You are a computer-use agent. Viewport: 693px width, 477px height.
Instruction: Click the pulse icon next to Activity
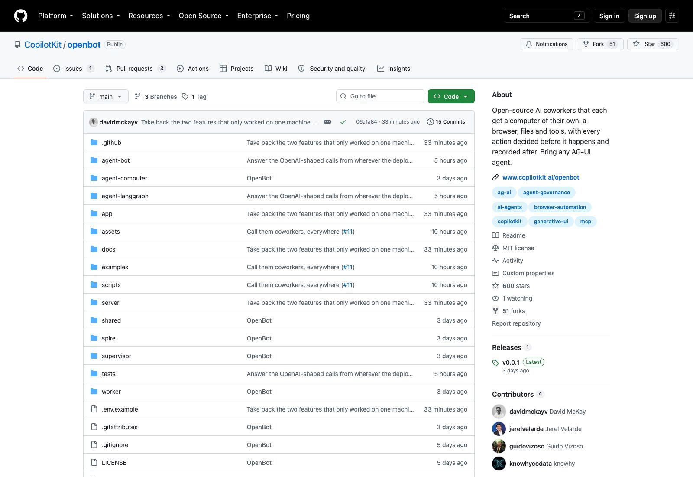[x=495, y=261]
